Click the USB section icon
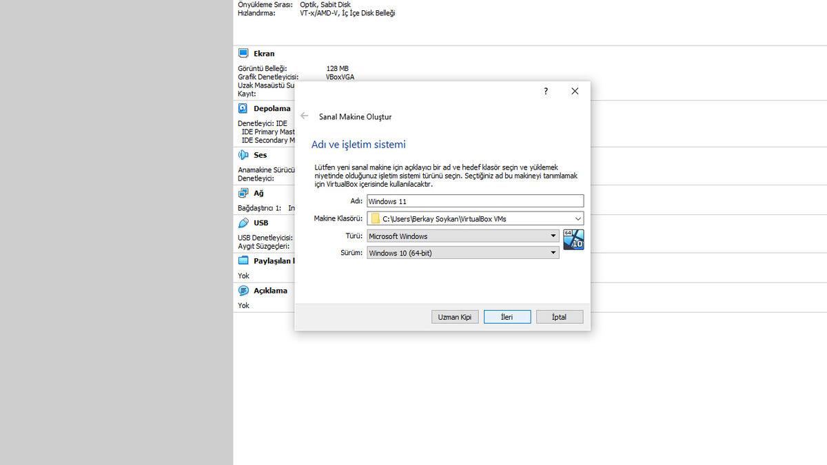This screenshot has height=465, width=827. pyautogui.click(x=243, y=223)
